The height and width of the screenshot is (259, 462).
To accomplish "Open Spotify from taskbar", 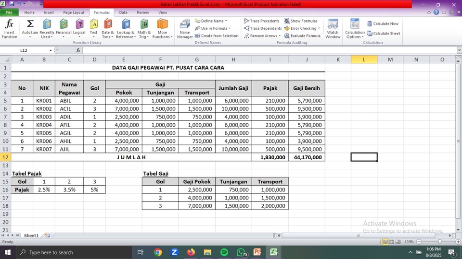I will (x=224, y=252).
